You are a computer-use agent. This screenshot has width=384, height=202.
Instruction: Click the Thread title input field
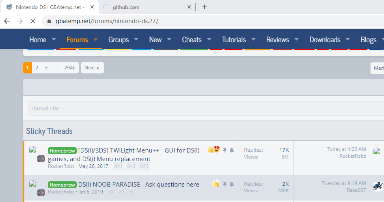coord(206,108)
